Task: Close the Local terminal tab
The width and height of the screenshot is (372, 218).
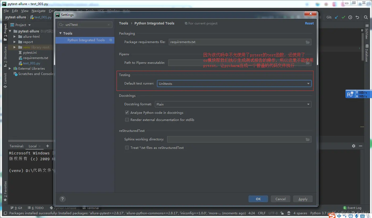Action: click(40, 146)
